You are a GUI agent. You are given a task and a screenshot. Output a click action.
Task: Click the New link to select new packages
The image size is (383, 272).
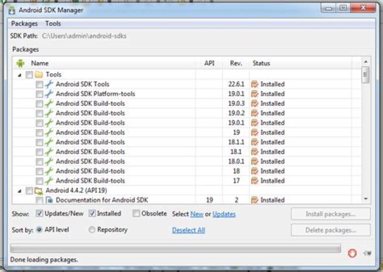click(x=197, y=214)
